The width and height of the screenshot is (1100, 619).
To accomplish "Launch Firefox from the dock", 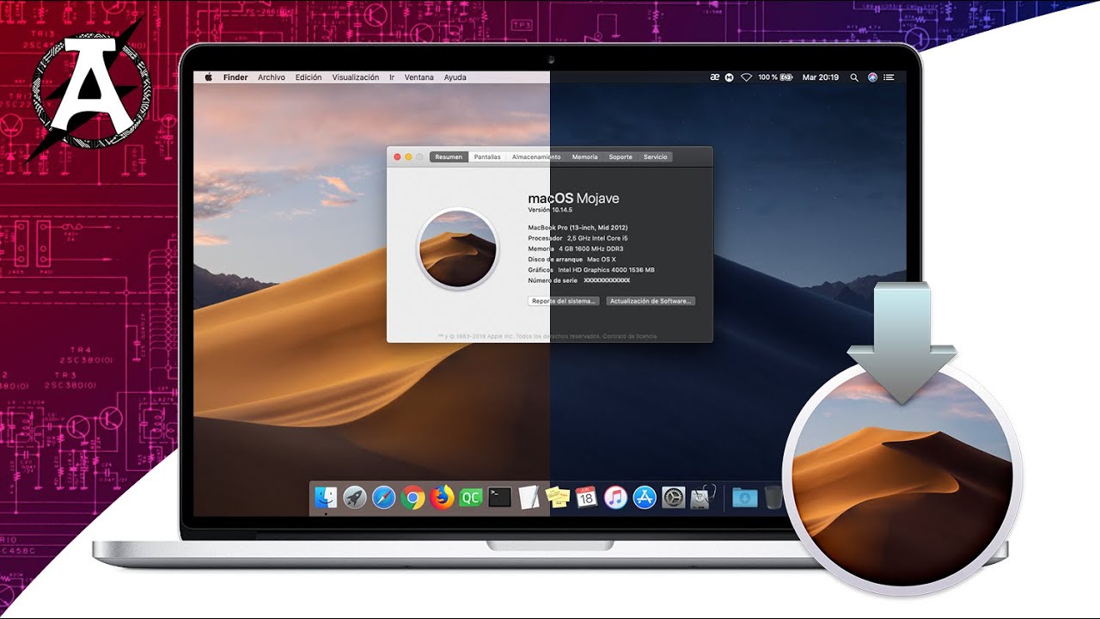I will 442,497.
